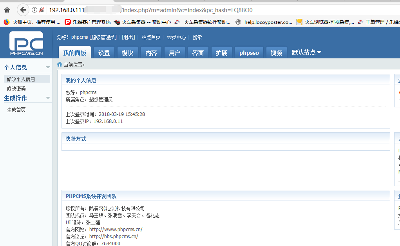This screenshot has width=400, height=246.
Task: Click the yellow icon for 火车浏览器 bookmark
Action: (299, 22)
